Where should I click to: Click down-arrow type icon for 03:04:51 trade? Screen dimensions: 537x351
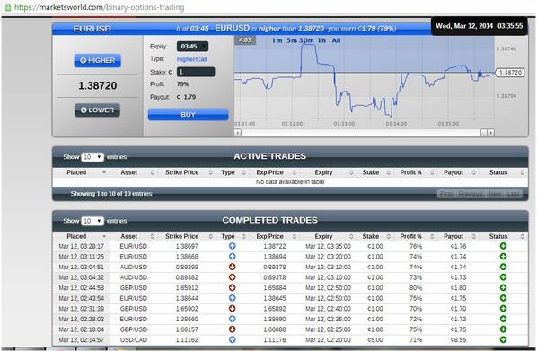click(x=233, y=267)
